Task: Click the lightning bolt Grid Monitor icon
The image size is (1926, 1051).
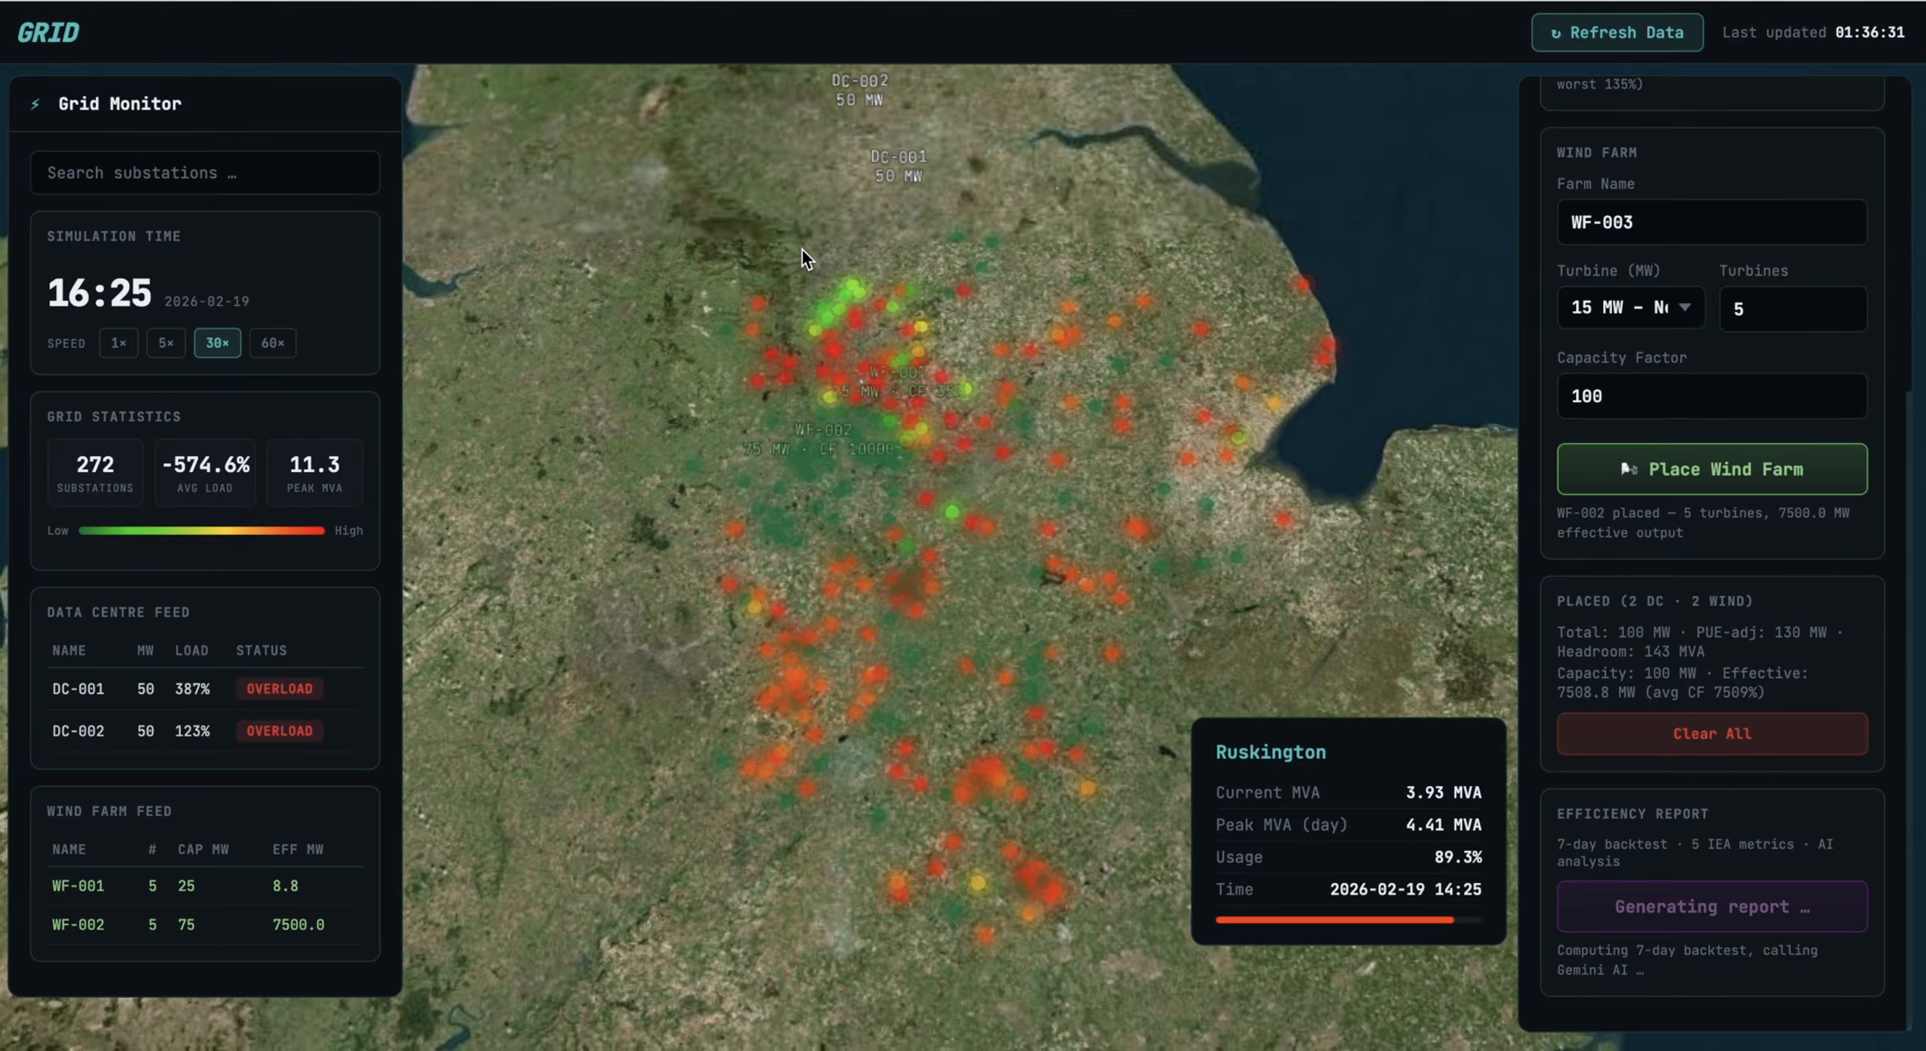Action: point(35,104)
